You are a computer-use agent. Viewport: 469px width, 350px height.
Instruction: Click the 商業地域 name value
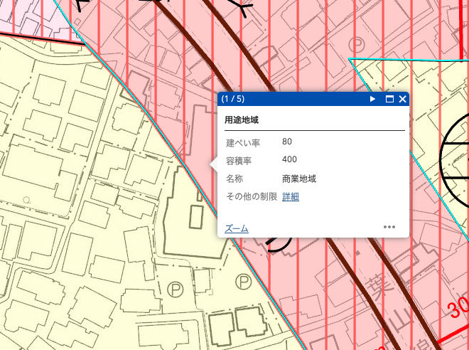(299, 179)
